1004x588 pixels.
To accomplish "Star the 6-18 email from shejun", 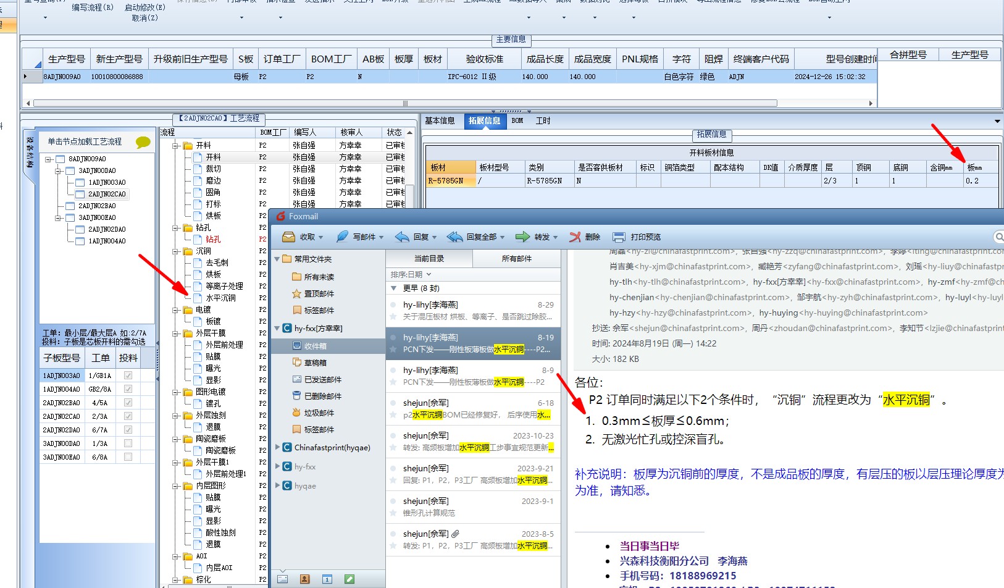I will [393, 415].
